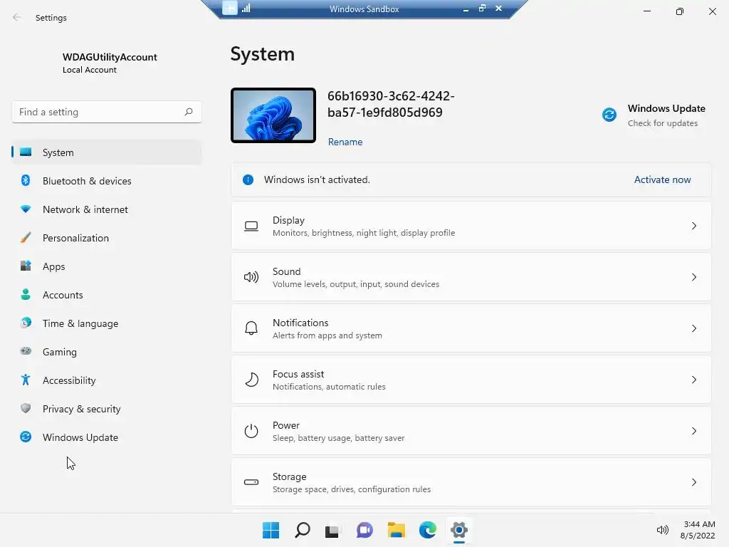Click the device wallpaper thumbnail

(x=273, y=115)
